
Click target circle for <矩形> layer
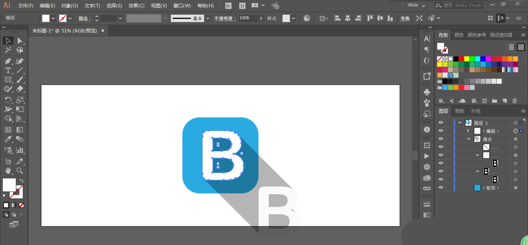coord(515,188)
